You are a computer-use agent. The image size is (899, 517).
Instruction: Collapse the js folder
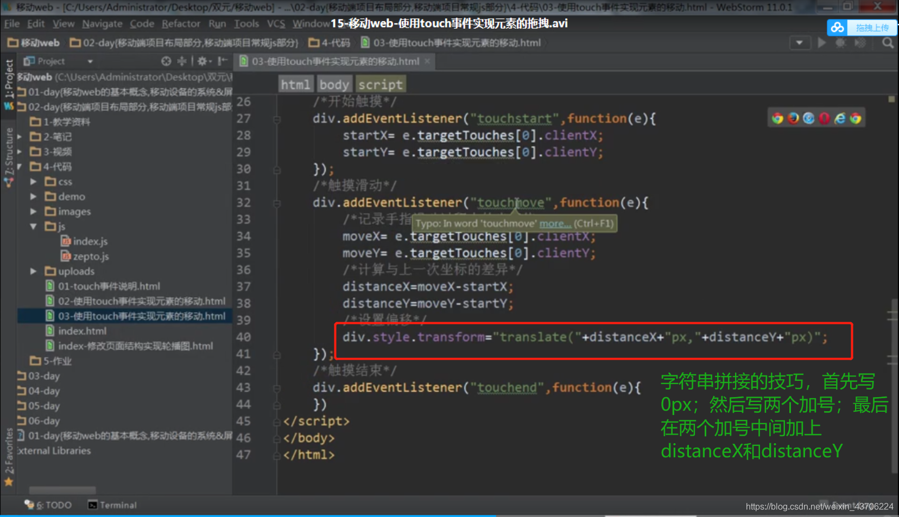tap(34, 226)
